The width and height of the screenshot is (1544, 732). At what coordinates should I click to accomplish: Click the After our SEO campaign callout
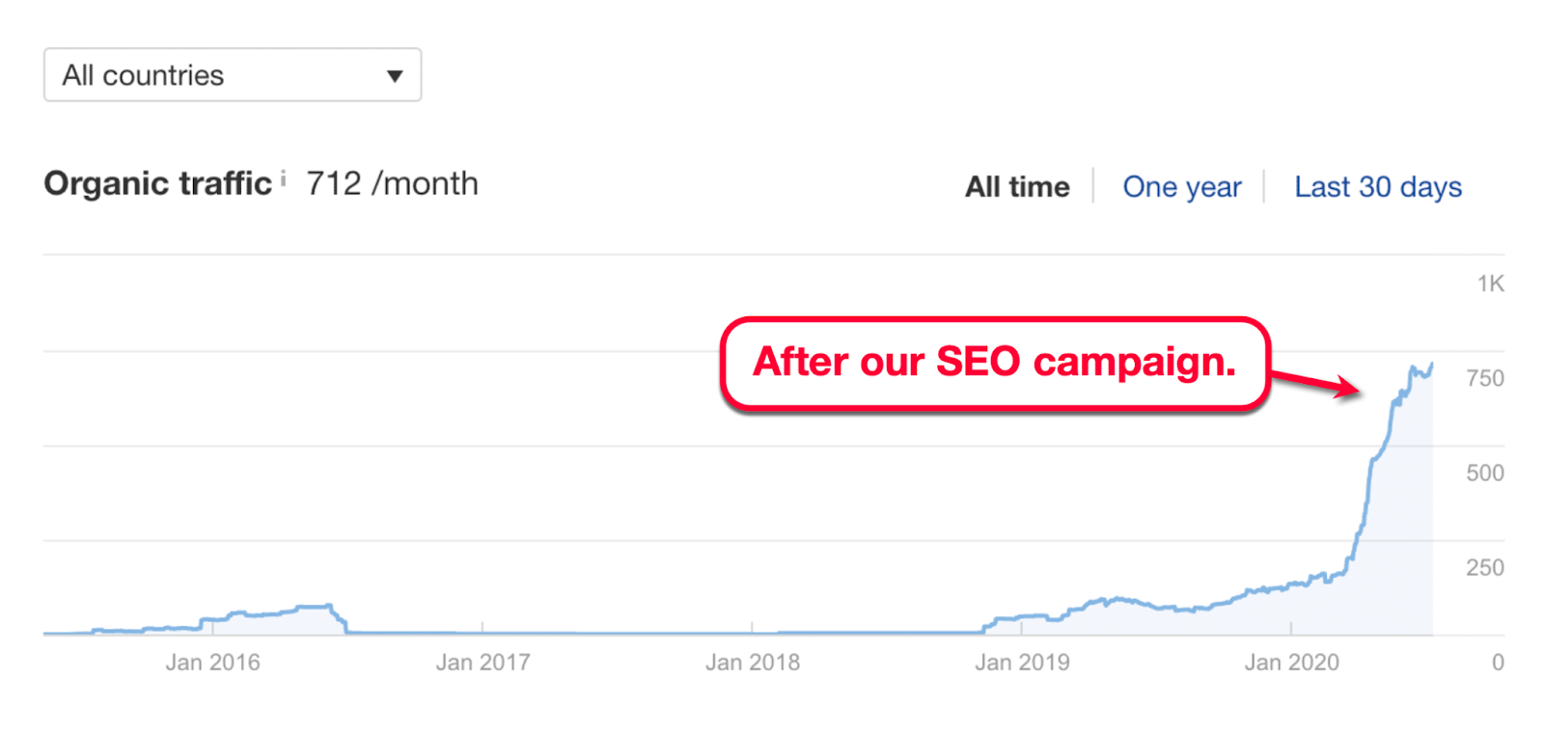click(994, 364)
